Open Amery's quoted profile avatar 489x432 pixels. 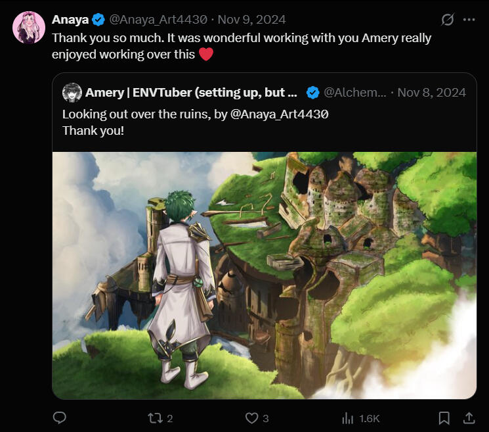click(72, 93)
